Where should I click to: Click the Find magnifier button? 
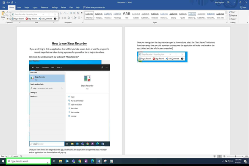click(232, 12)
